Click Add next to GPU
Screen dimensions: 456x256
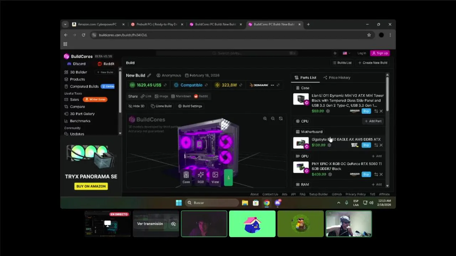tap(377, 156)
